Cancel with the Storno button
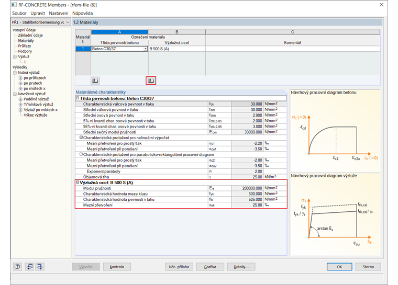 [368, 267]
